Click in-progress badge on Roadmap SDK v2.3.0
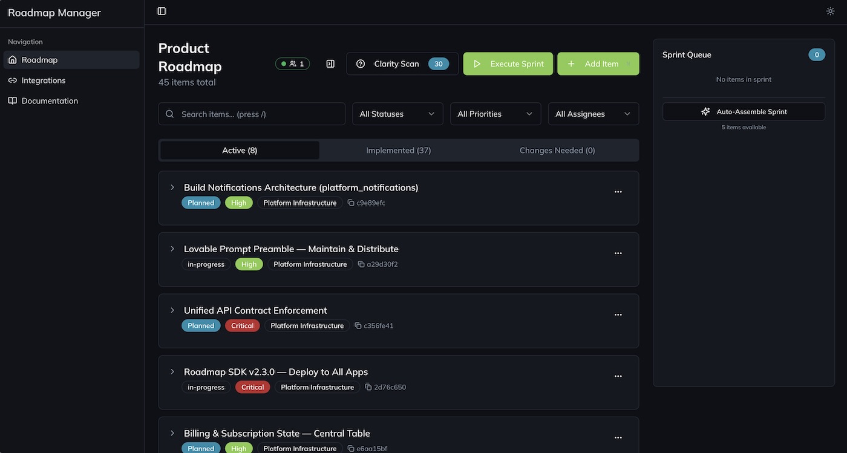This screenshot has height=453, width=847. coord(206,387)
